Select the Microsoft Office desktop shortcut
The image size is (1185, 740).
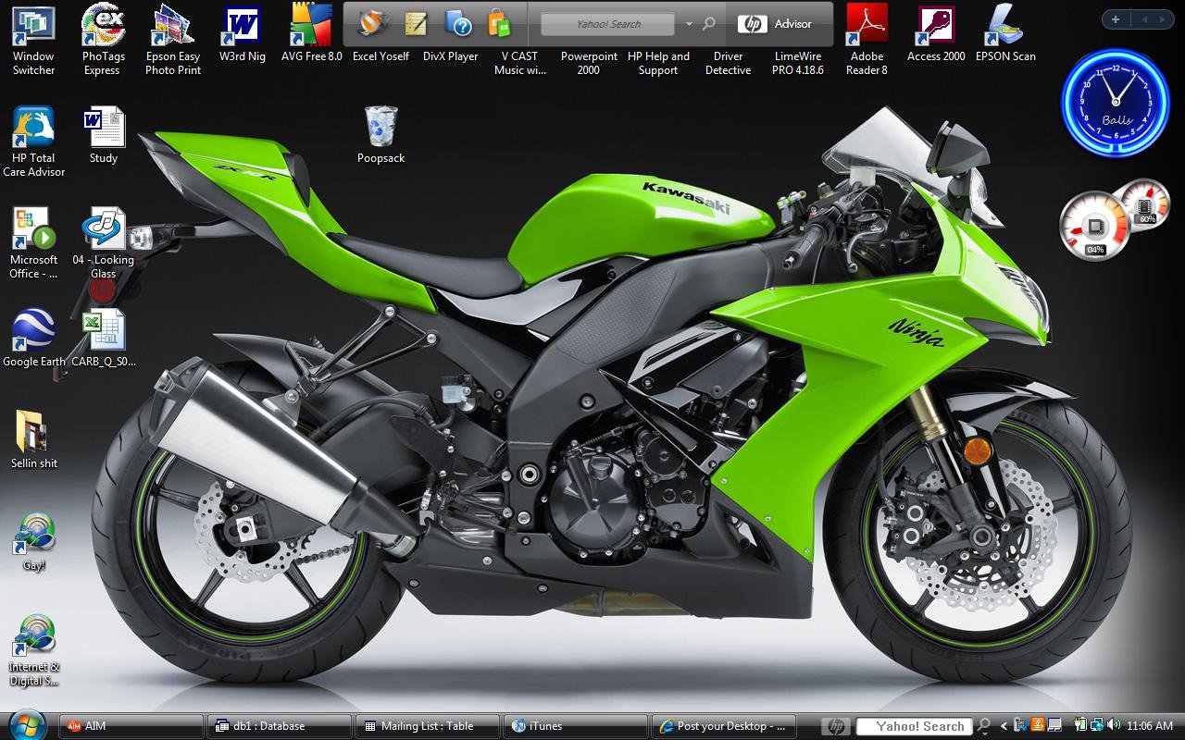point(33,244)
